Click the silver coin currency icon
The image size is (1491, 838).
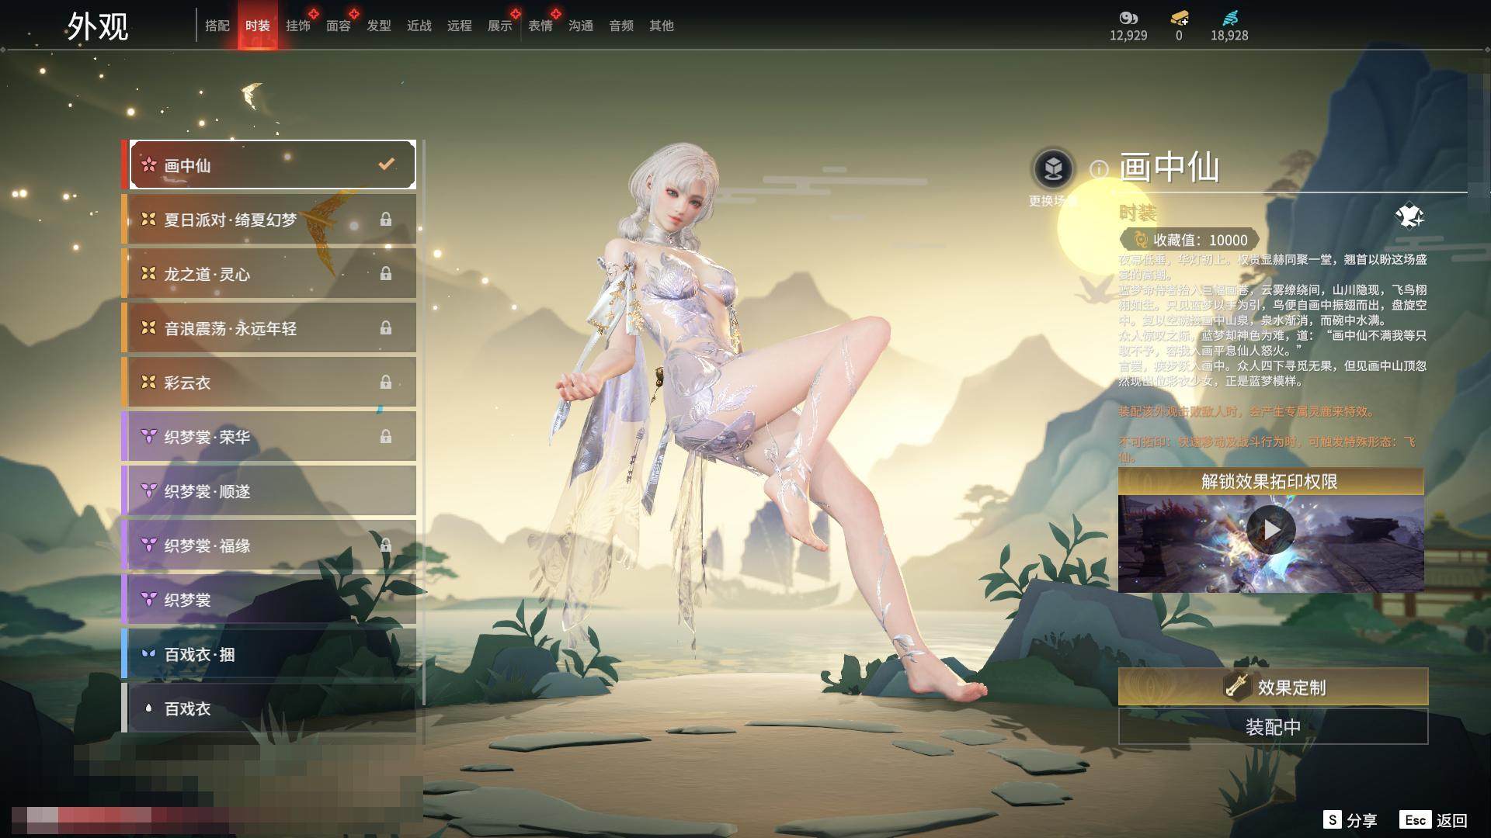[1128, 18]
